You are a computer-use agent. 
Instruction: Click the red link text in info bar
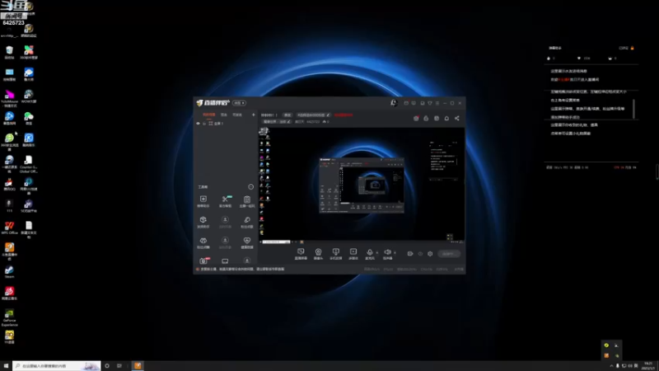344,115
